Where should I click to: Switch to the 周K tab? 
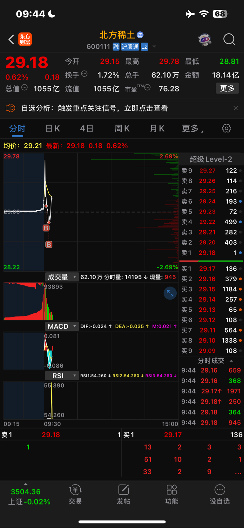(x=122, y=129)
